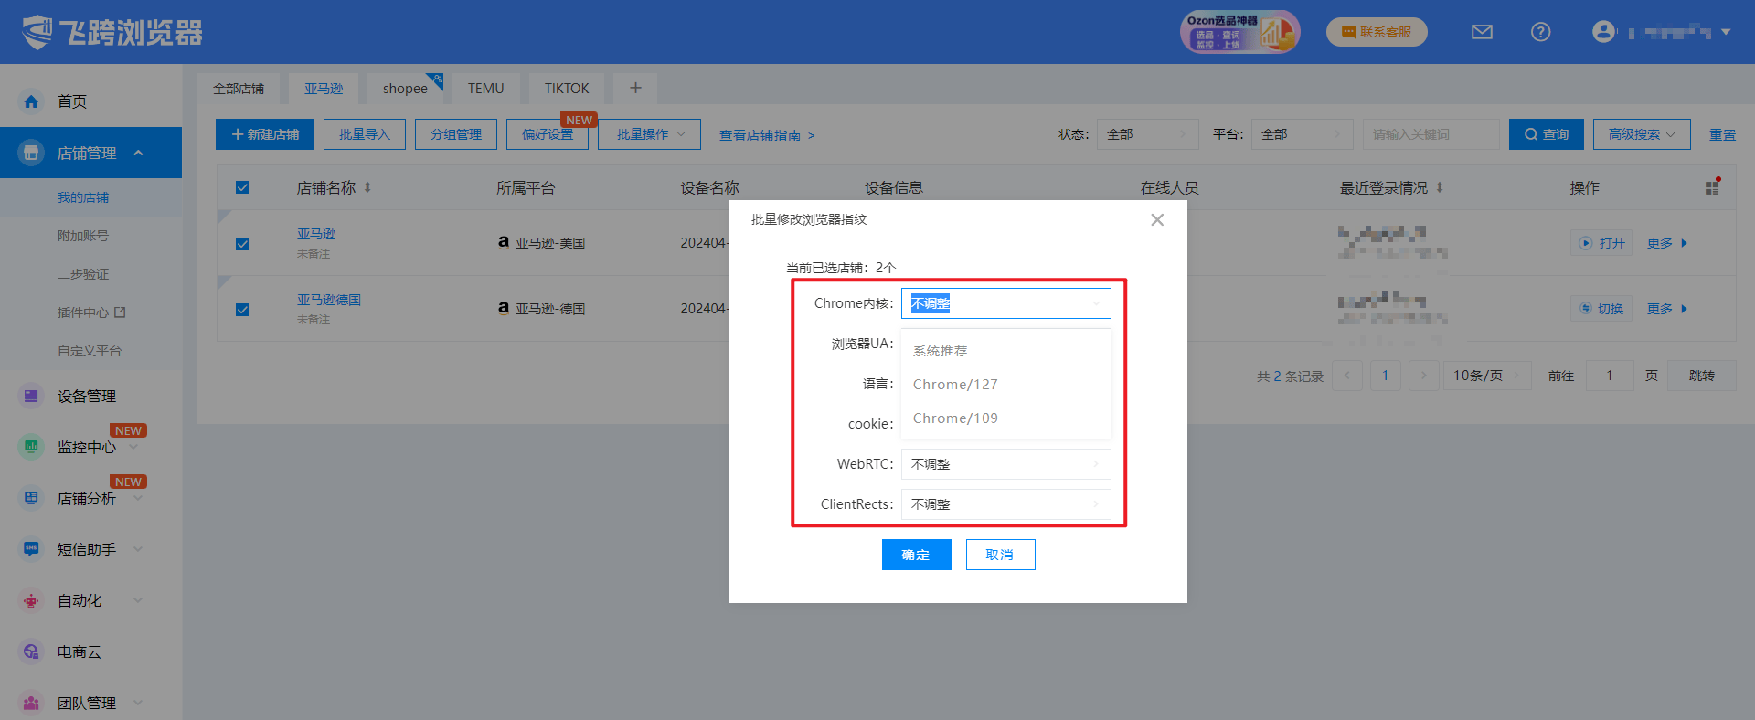
Task: Click the 取消 cancel button
Action: point(1000,555)
